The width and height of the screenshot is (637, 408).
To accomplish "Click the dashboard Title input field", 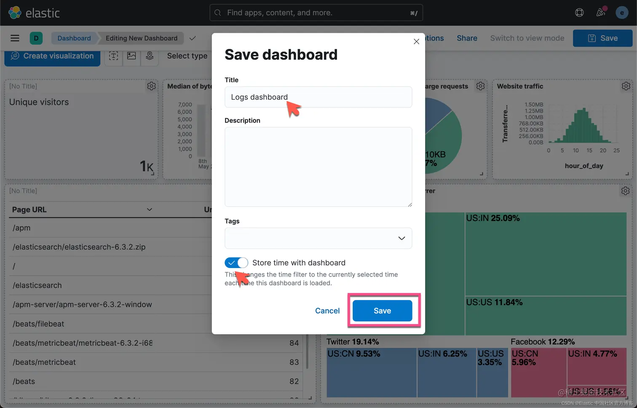I will tap(318, 97).
